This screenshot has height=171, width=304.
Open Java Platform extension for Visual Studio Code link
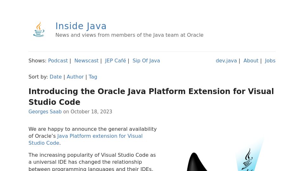85,139
